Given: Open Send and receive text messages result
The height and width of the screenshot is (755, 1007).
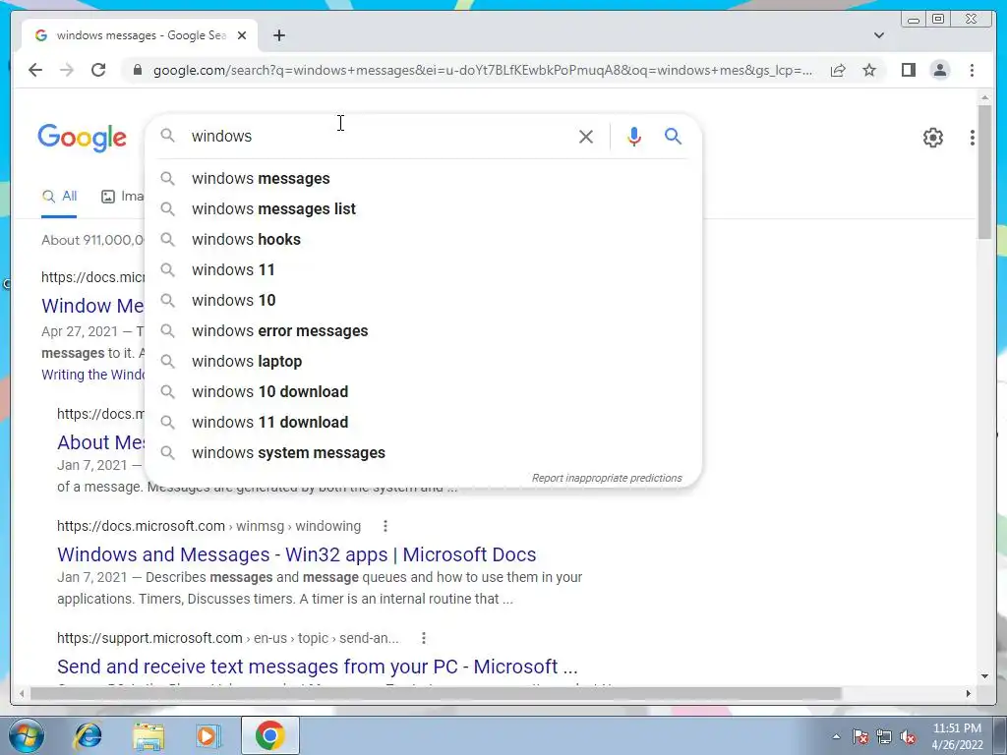Looking at the screenshot, I should tap(318, 667).
